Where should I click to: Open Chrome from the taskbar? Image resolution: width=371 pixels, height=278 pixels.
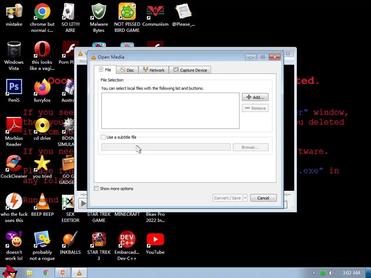pyautogui.click(x=46, y=273)
